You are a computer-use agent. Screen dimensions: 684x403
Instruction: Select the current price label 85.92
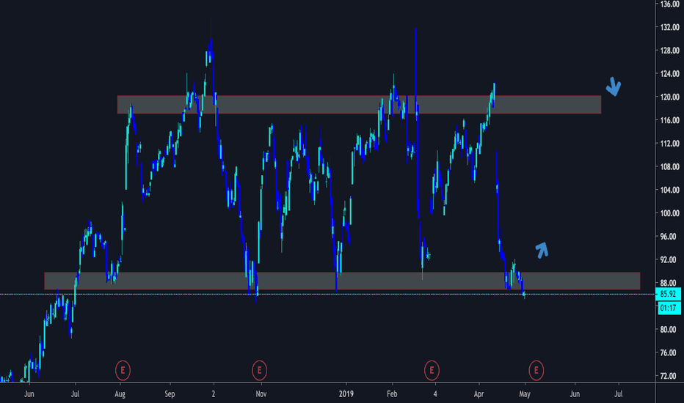click(668, 294)
